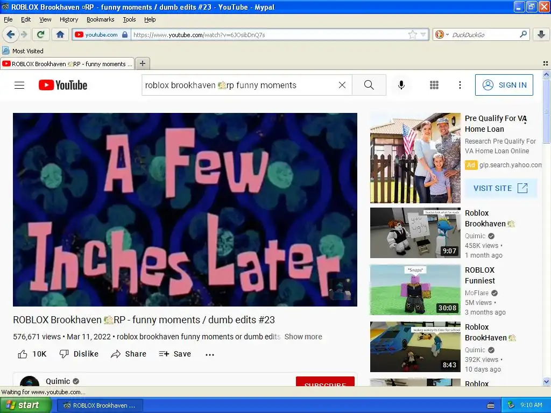Clear the YouTube search text with X

(342, 85)
